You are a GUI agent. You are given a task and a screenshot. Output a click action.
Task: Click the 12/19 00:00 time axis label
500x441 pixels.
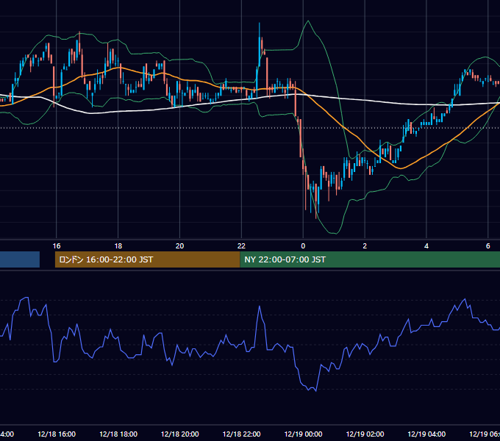(x=303, y=434)
